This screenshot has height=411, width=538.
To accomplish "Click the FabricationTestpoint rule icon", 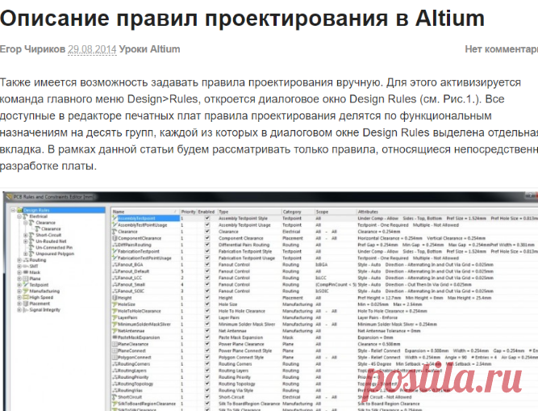I will (x=115, y=251).
